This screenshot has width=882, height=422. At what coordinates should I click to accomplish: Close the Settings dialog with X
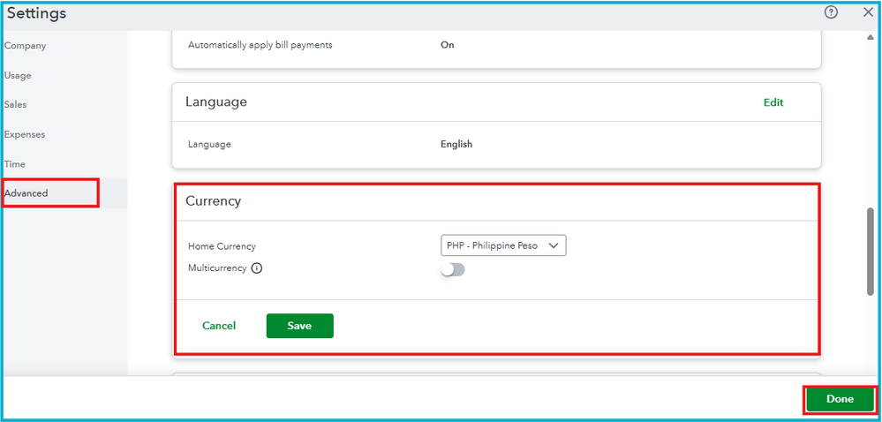pyautogui.click(x=867, y=12)
